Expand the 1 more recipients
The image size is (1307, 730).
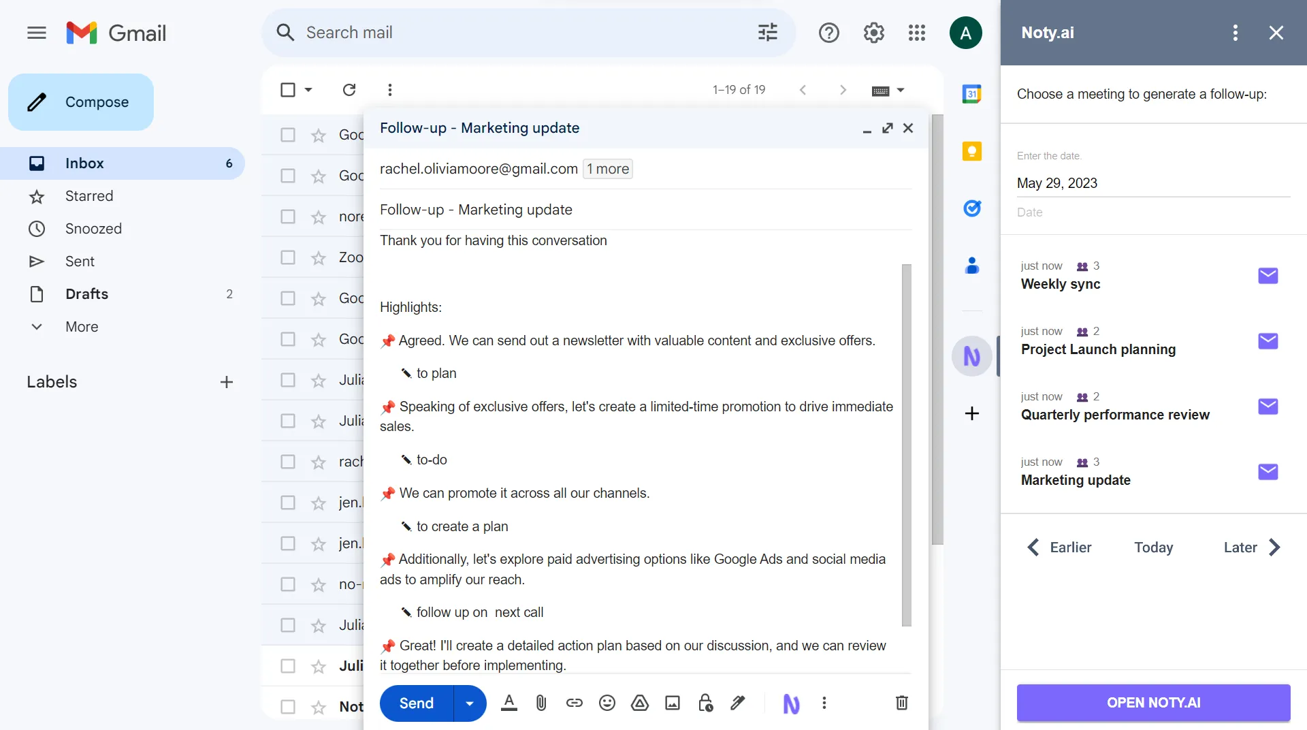(x=608, y=169)
